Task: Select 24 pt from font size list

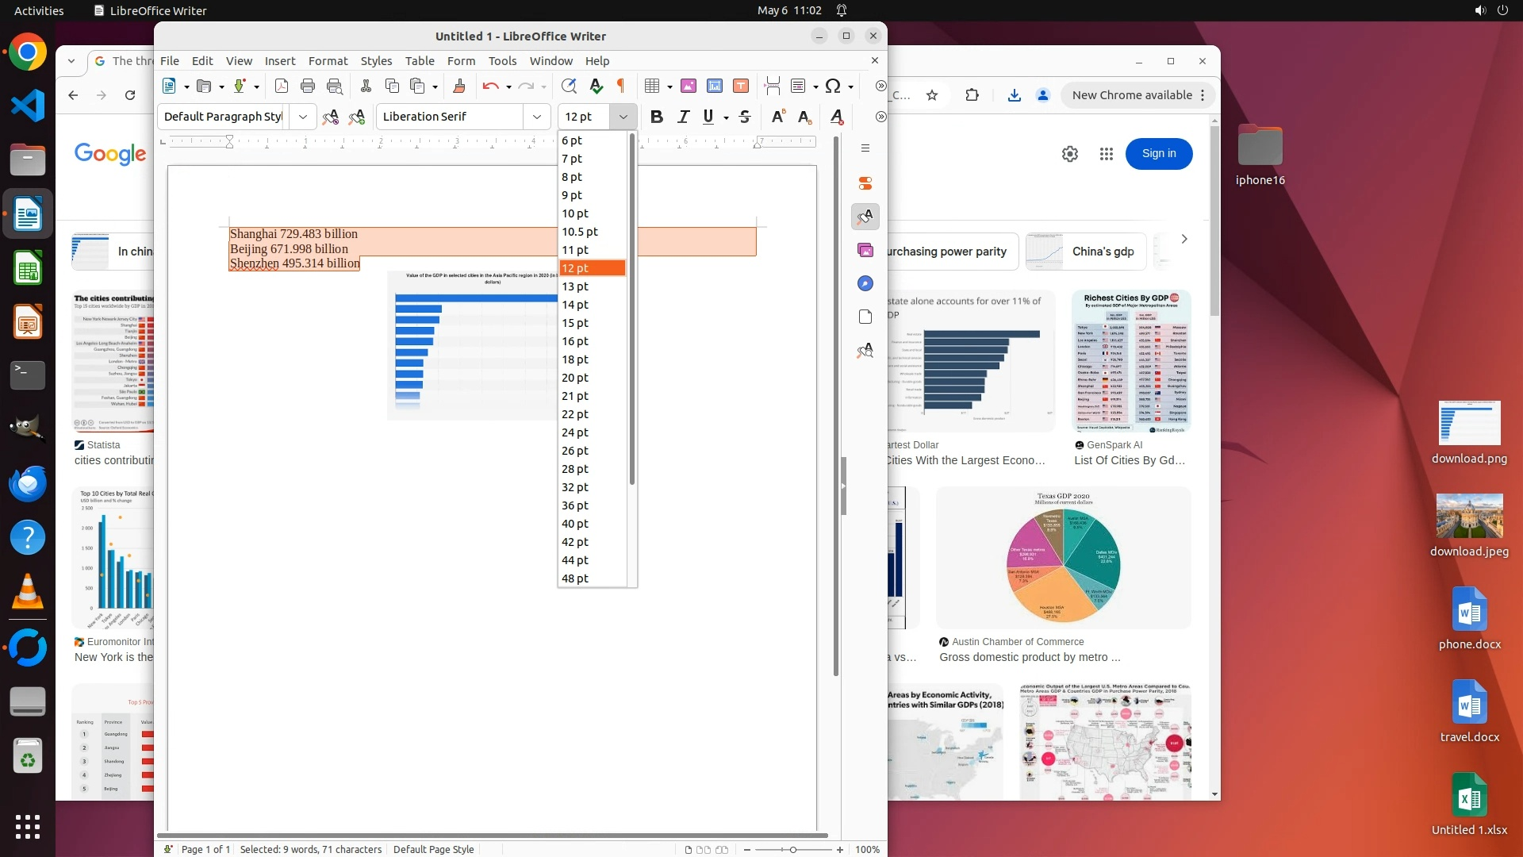Action: pyautogui.click(x=575, y=432)
